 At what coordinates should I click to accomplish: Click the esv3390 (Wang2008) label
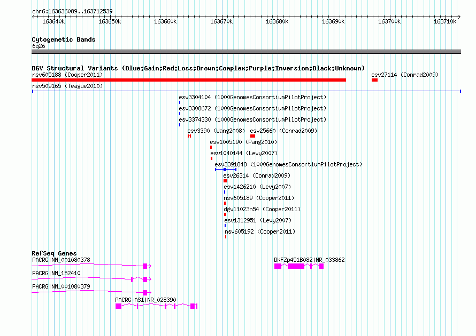216,131
